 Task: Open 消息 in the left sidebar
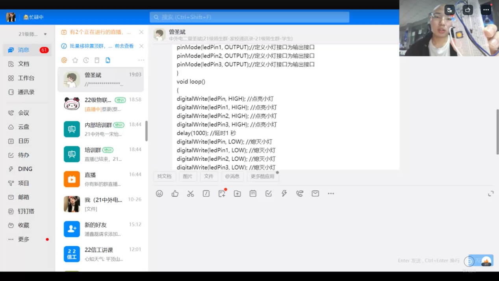(x=24, y=50)
